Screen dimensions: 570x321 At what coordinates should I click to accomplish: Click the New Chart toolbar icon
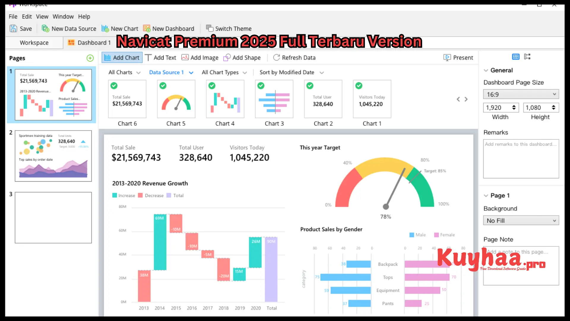click(105, 29)
